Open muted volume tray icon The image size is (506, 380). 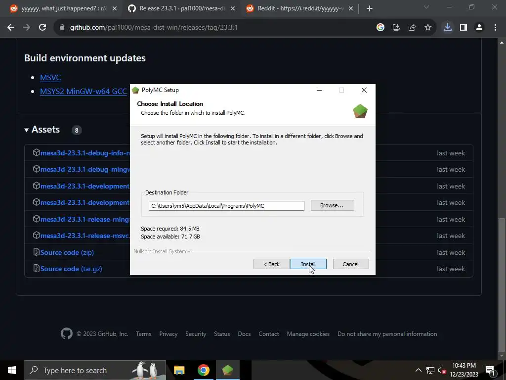pos(442,370)
